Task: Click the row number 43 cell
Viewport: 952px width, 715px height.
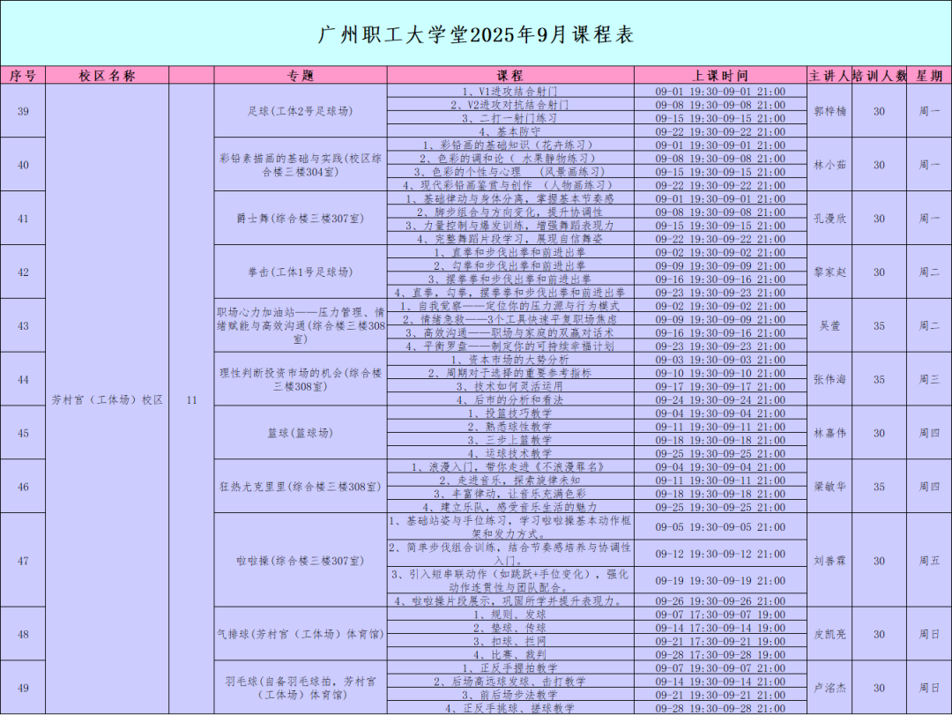Action: pos(23,325)
